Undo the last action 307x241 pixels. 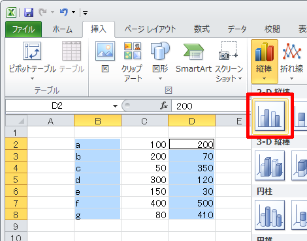click(64, 12)
